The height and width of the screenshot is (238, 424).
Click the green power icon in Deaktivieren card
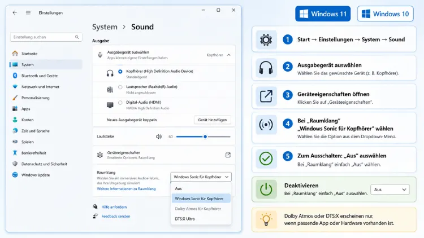click(x=266, y=189)
